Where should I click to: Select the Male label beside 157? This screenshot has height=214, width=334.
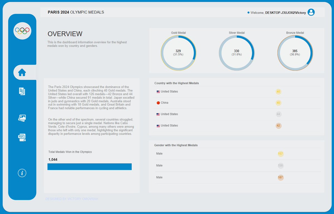click(159, 154)
